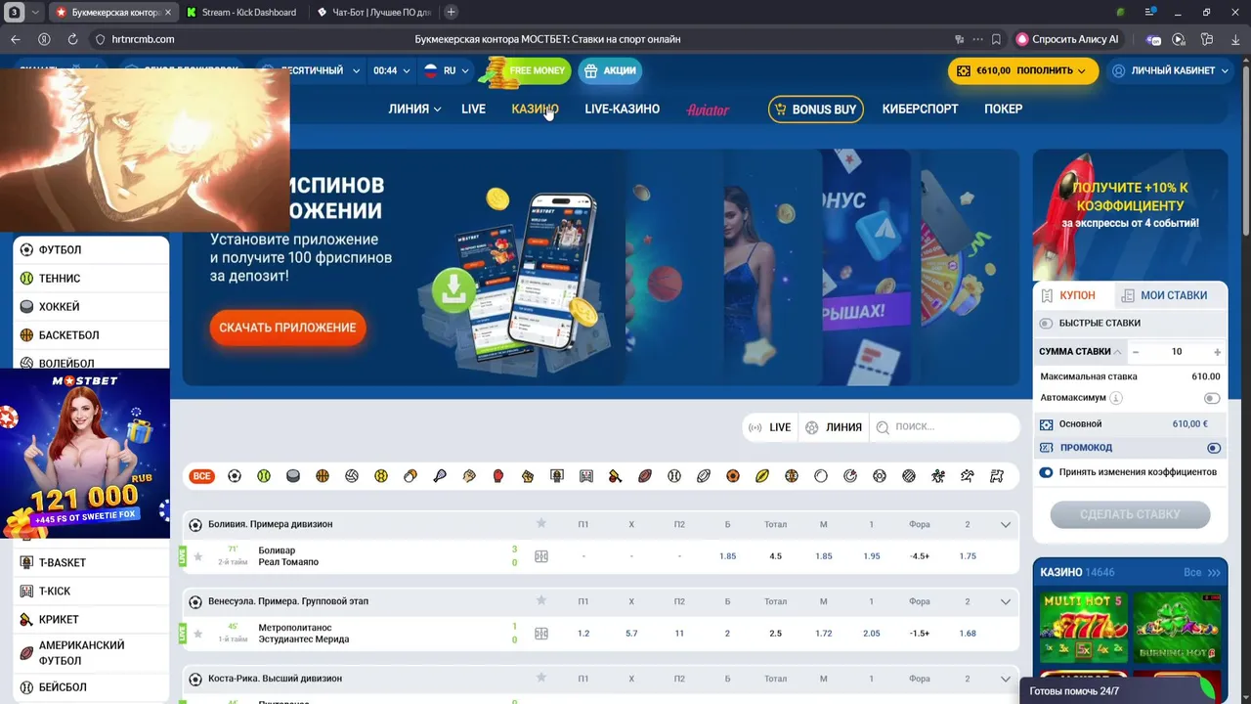Click the bet amount input showing 10
This screenshot has height=704, width=1251.
click(x=1176, y=352)
